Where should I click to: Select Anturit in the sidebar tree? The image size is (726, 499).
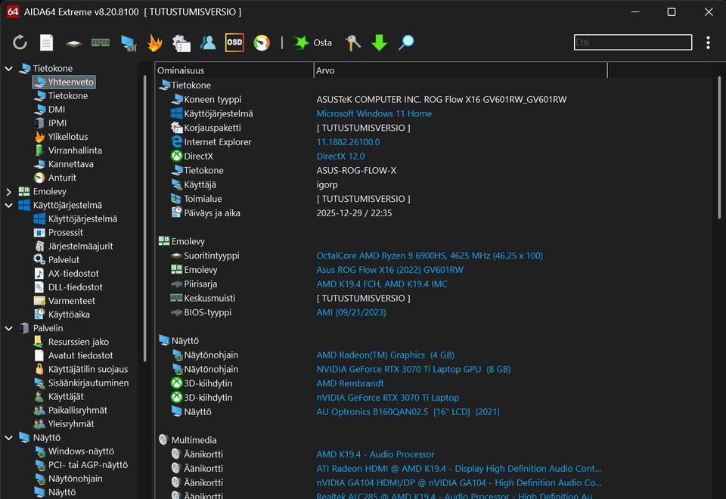[62, 178]
